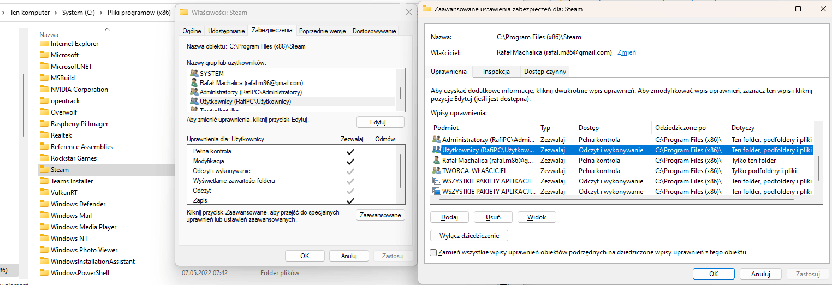Click OK in advanced security dialog
832x285 pixels.
point(714,274)
